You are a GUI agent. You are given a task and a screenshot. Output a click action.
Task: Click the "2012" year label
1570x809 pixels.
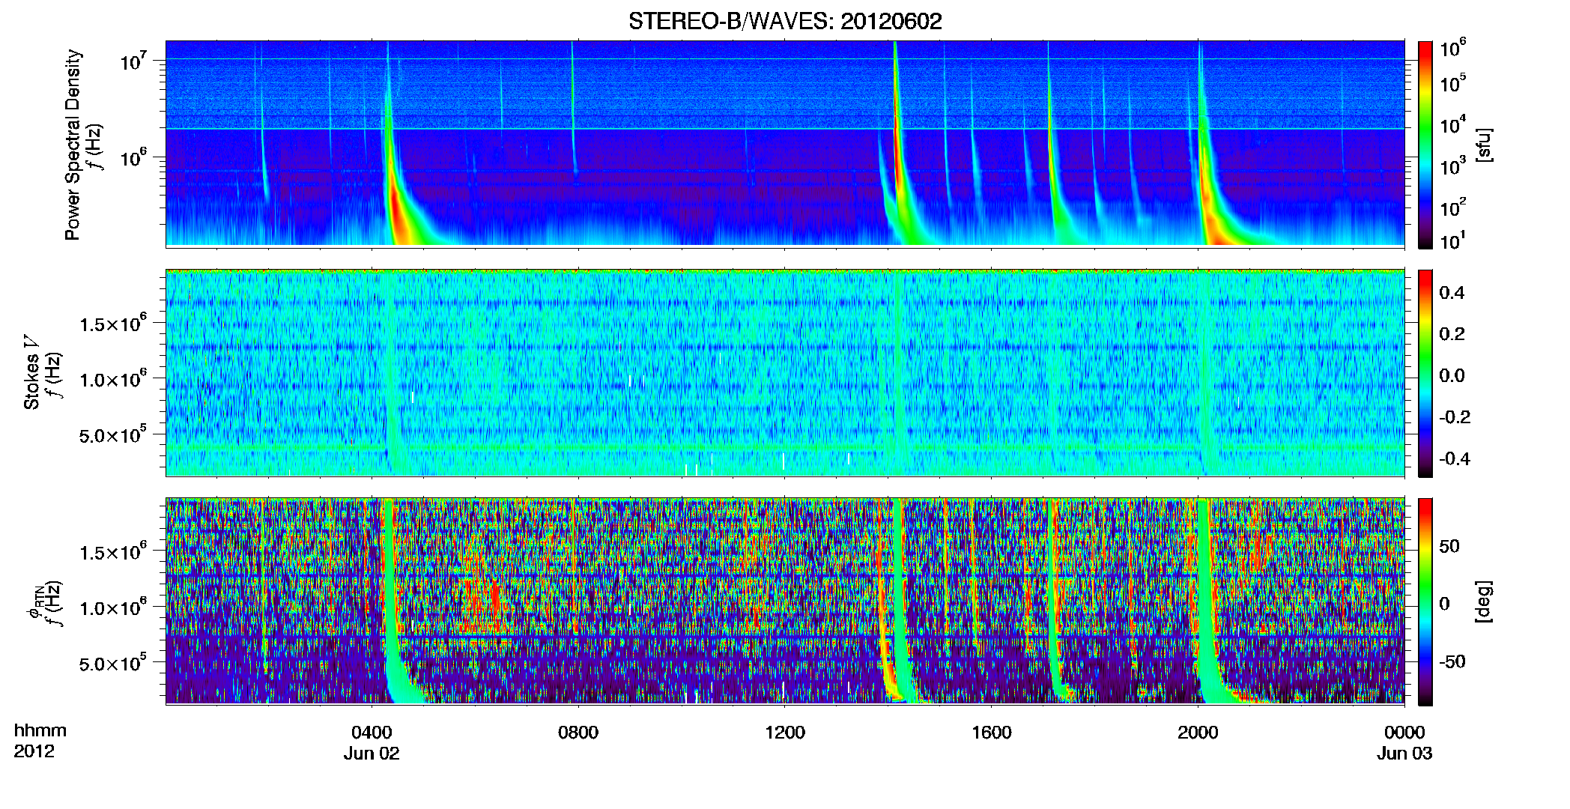[x=34, y=751]
